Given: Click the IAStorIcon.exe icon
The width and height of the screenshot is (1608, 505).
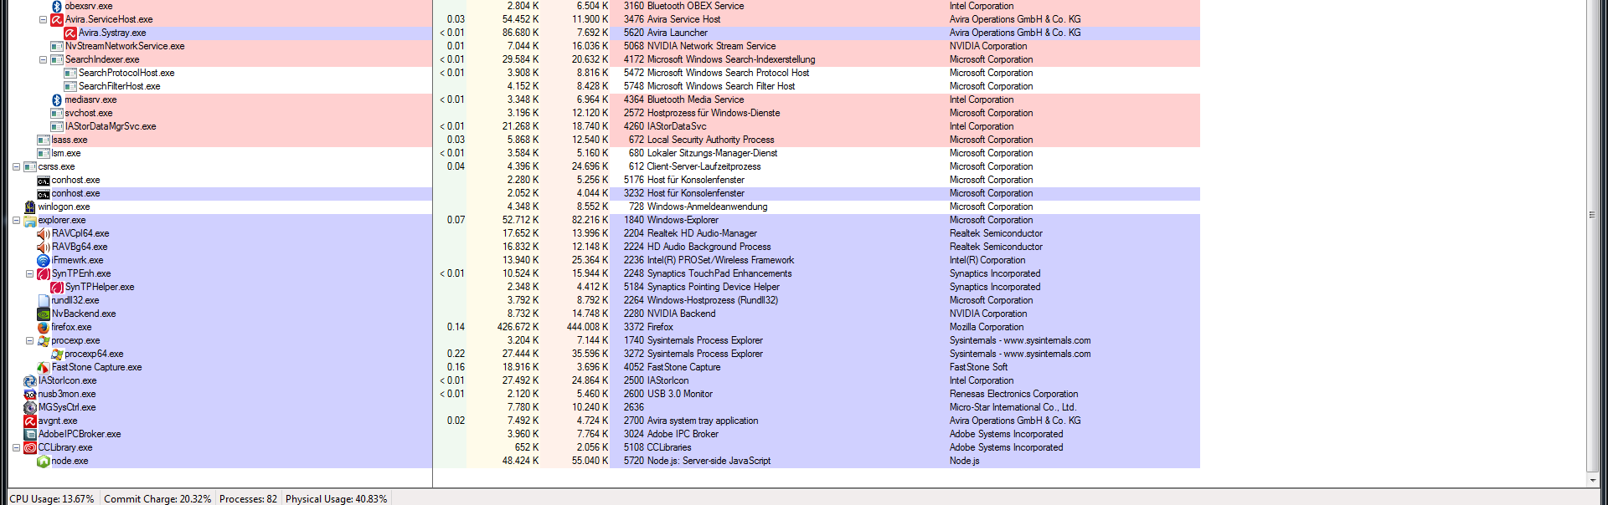Looking at the screenshot, I should pos(30,380).
